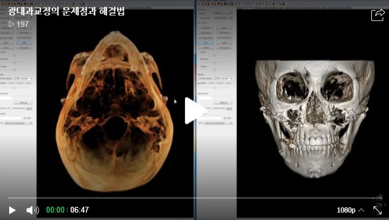Click the small play icon beside 00:00
This screenshot has width=389, height=220.
(12, 210)
